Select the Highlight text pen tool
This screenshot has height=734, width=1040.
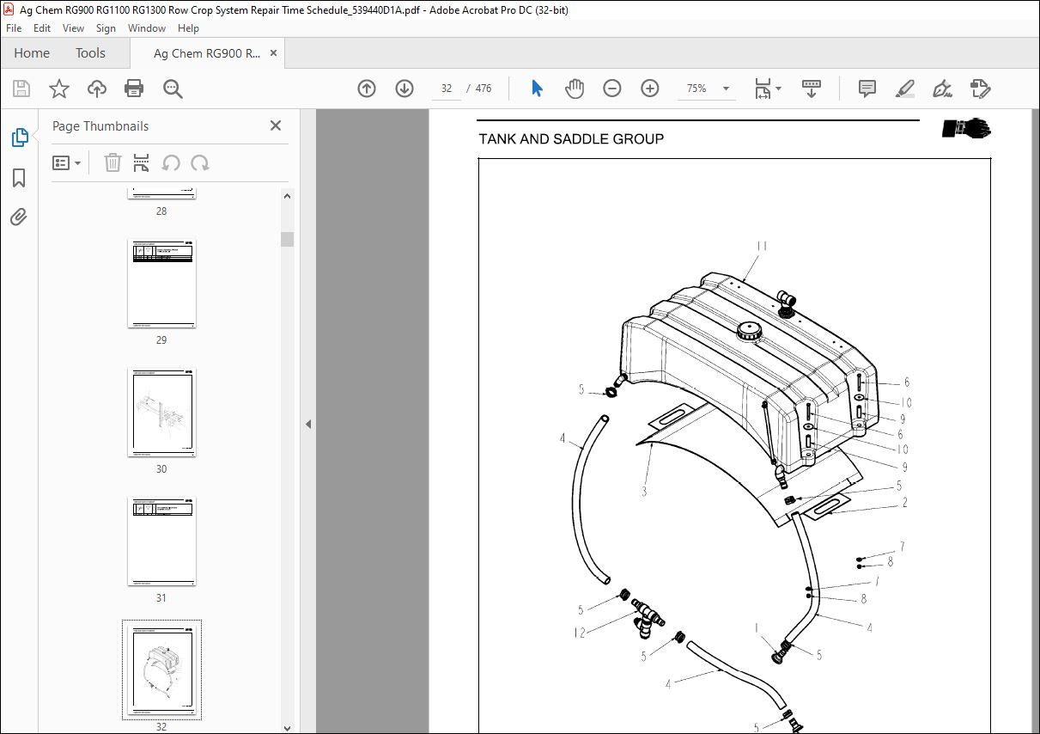pyautogui.click(x=904, y=89)
